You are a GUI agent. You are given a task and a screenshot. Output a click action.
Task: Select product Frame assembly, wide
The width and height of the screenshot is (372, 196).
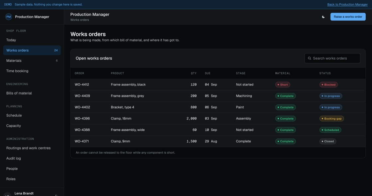coord(128,130)
